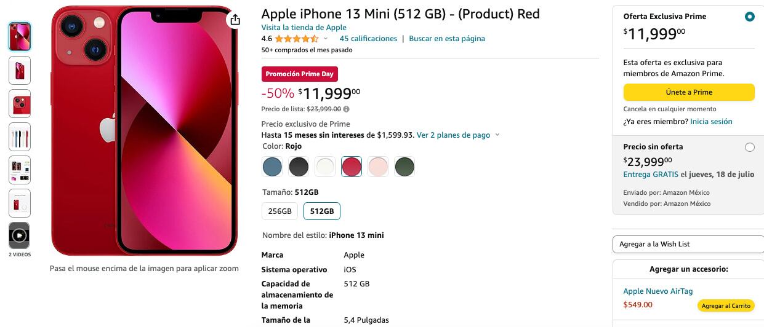The width and height of the screenshot is (764, 327).
Task: Open Agregar a la Wish List dropdown
Action: [x=688, y=244]
